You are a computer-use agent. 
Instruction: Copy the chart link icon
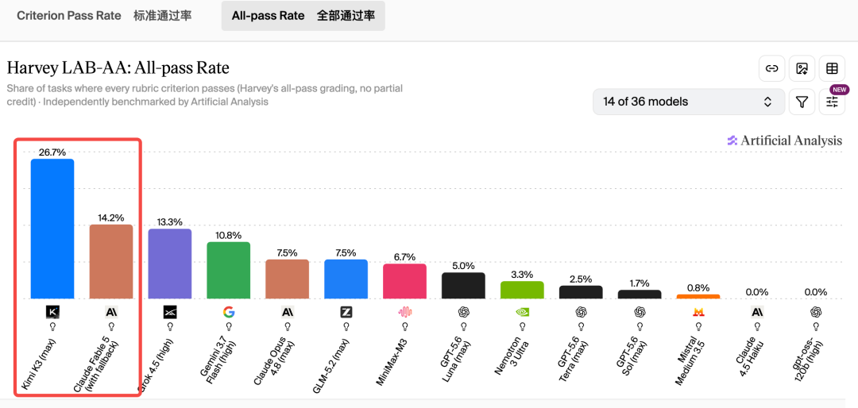coord(771,68)
